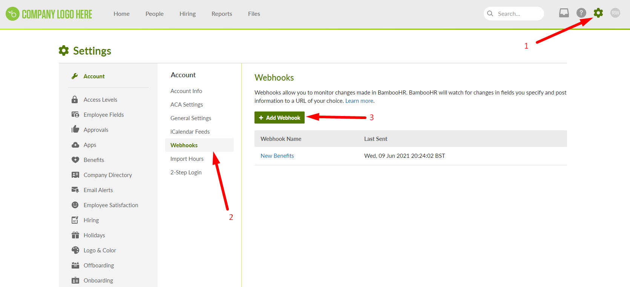Open Offboarding settings
Image resolution: width=630 pixels, height=287 pixels.
click(x=99, y=265)
